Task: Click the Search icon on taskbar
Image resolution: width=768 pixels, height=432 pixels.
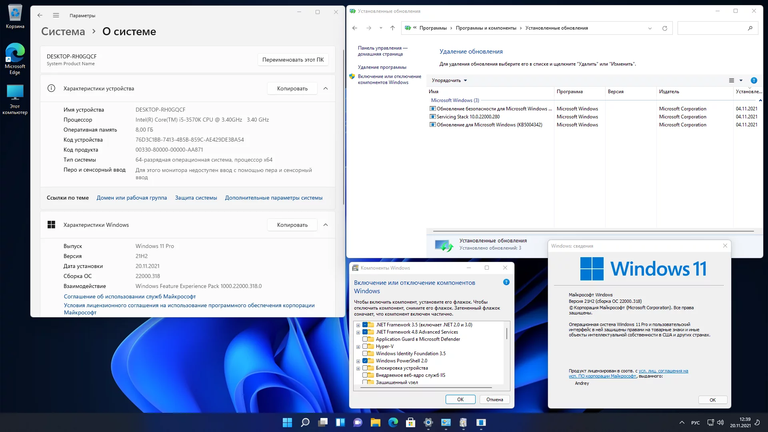Action: 305,422
